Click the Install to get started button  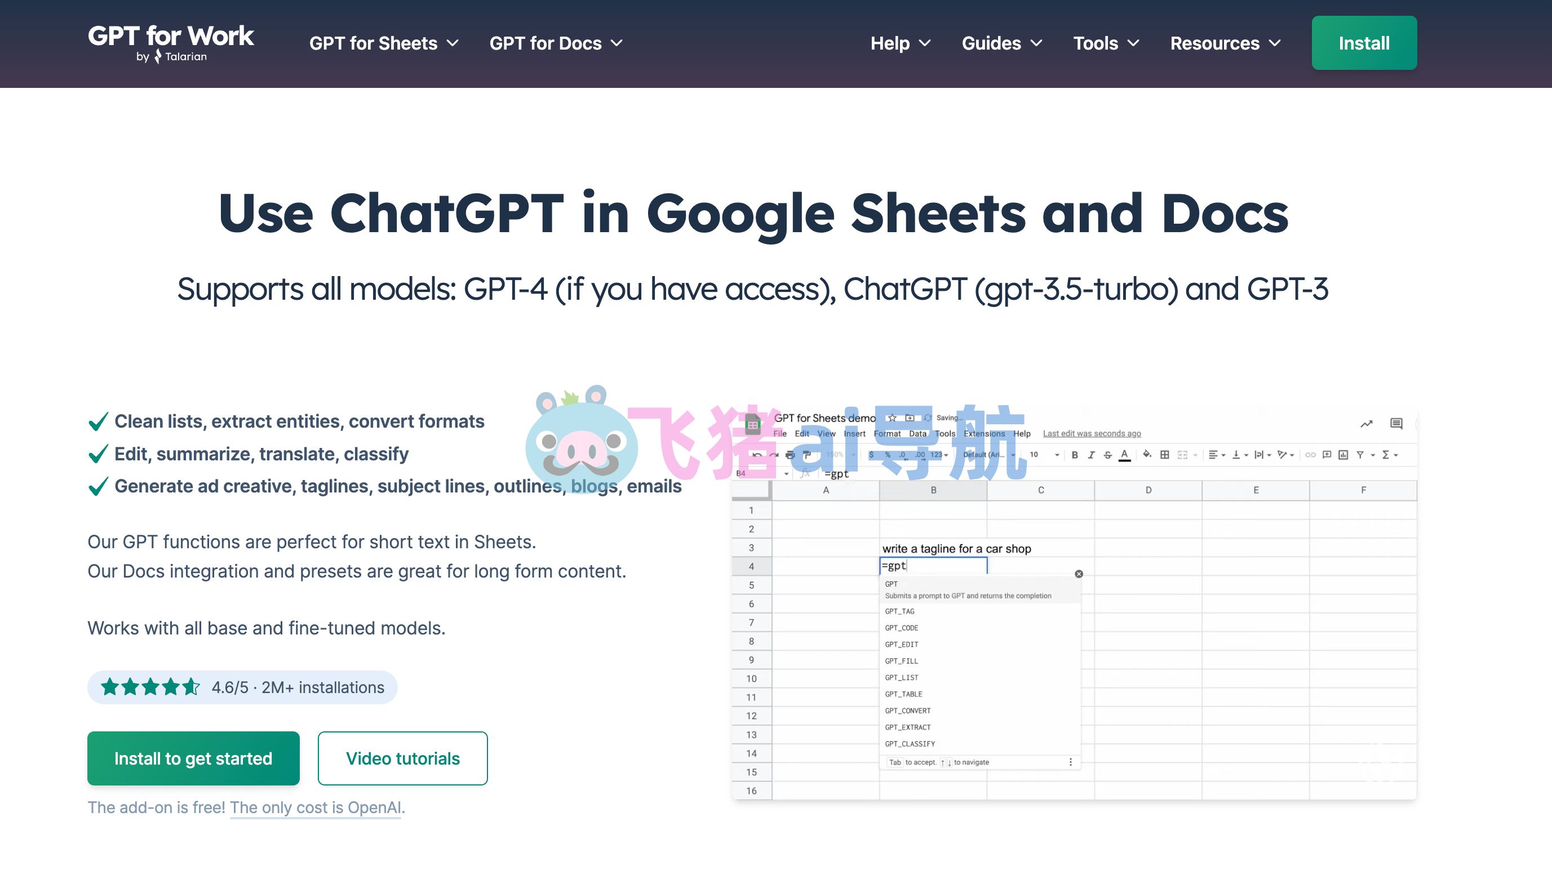(x=193, y=758)
